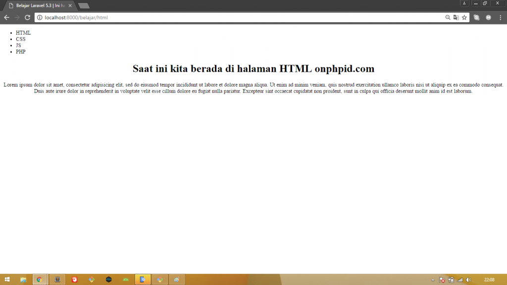
Task: Open the Skype extension icon
Action: (x=477, y=17)
